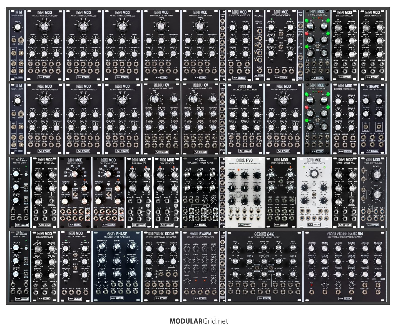The height and width of the screenshot is (327, 398).
Task: Click the LO PASS knob on Fixed Filter Bank
Action: pos(312,249)
